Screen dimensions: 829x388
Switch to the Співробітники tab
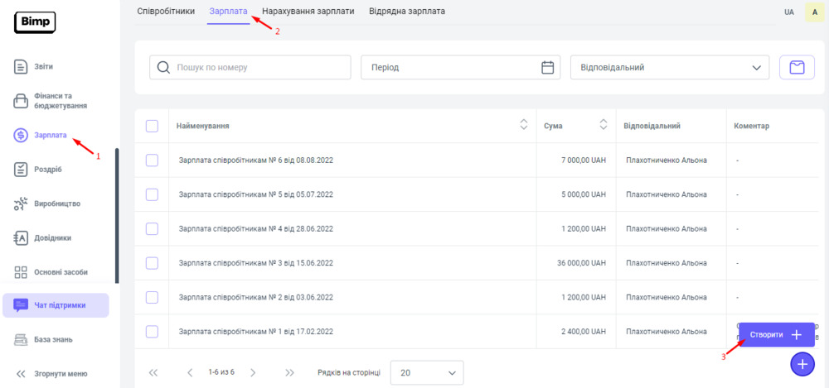(x=166, y=12)
